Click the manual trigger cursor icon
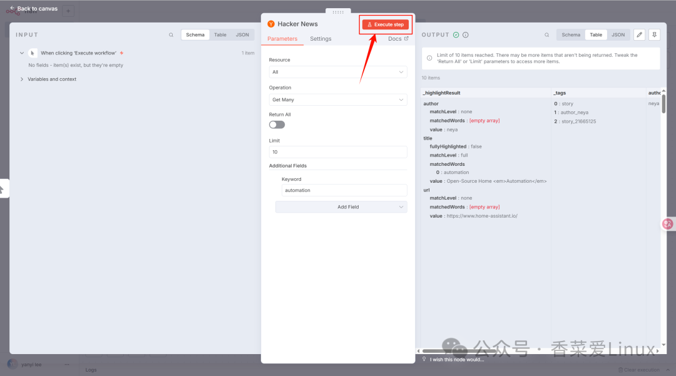The height and width of the screenshot is (376, 676). pos(33,53)
